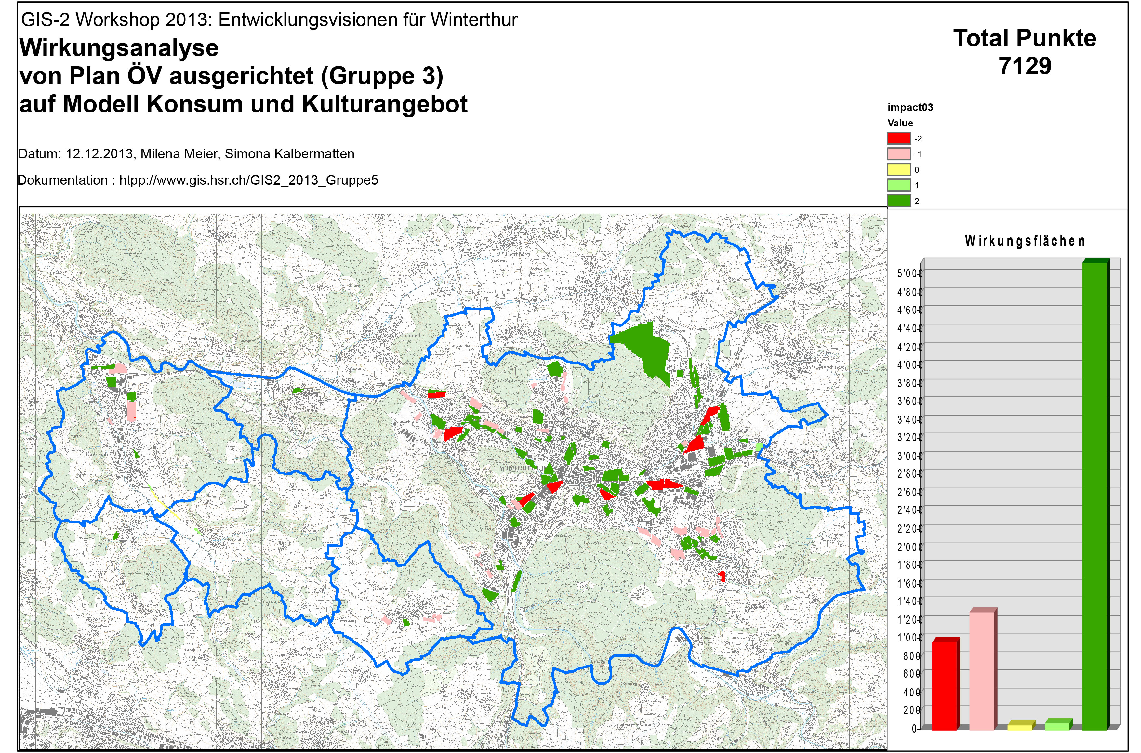The width and height of the screenshot is (1141, 753).
Task: Click the WINTERTHUR label on the map
Action: [x=523, y=468]
